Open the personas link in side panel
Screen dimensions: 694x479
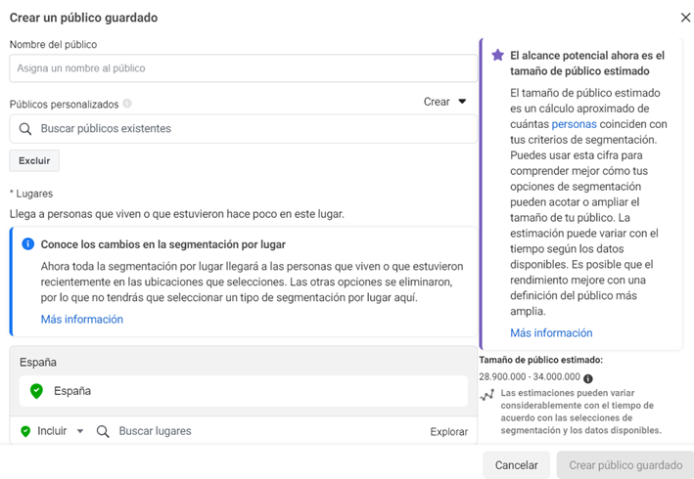tap(574, 124)
